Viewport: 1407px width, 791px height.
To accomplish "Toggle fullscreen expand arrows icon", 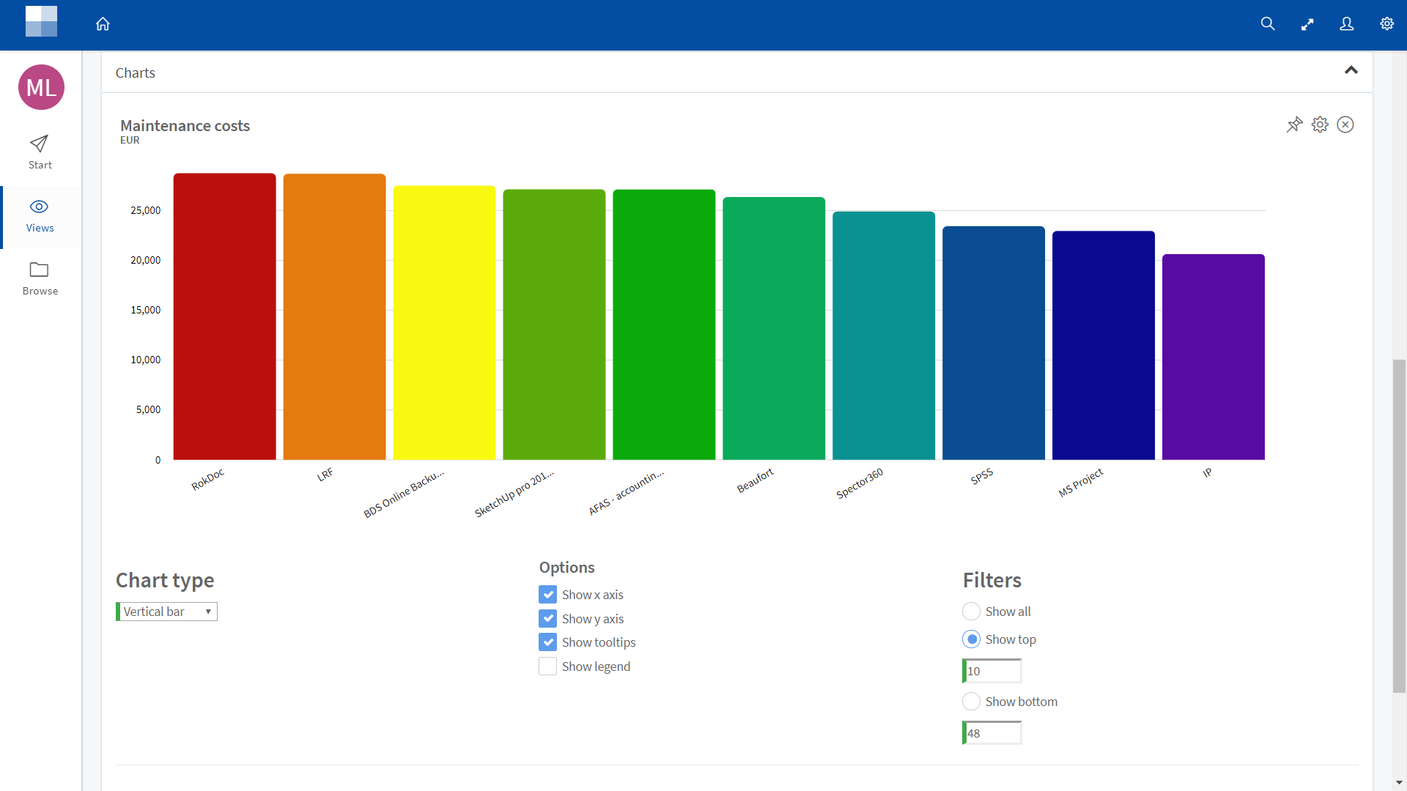I will (x=1307, y=24).
